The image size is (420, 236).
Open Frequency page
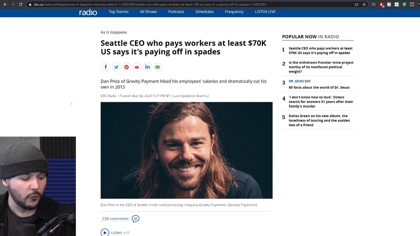click(x=234, y=11)
